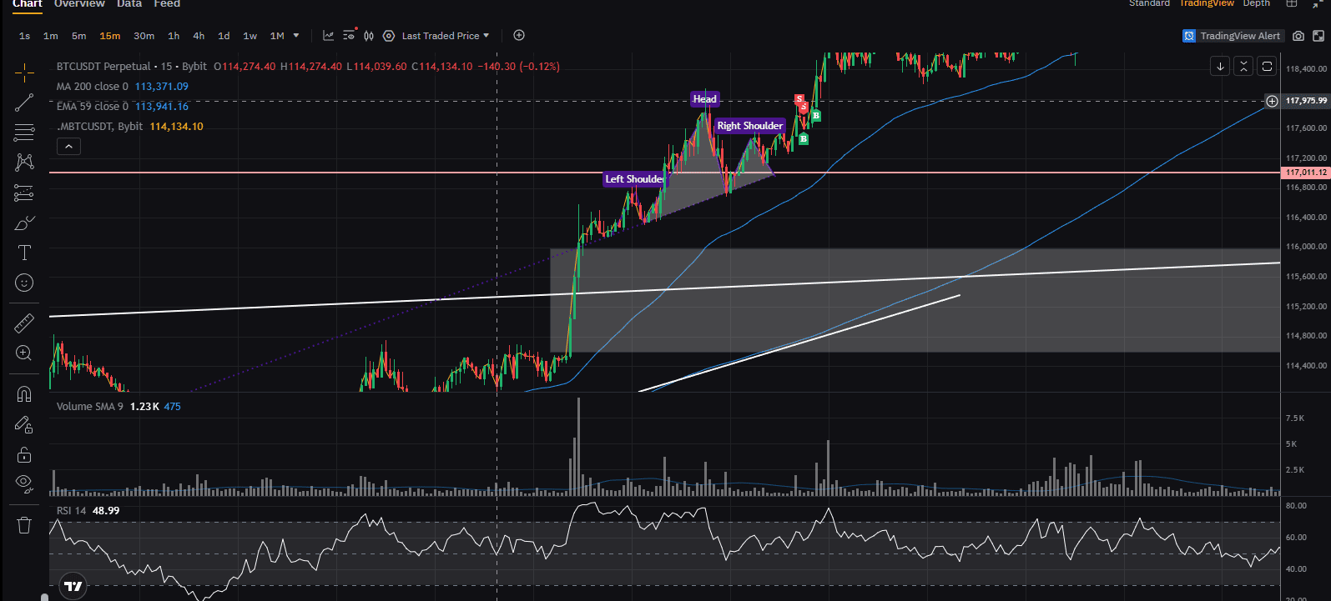
Task: Open the Last Traded Price dropdown
Action: coord(445,36)
